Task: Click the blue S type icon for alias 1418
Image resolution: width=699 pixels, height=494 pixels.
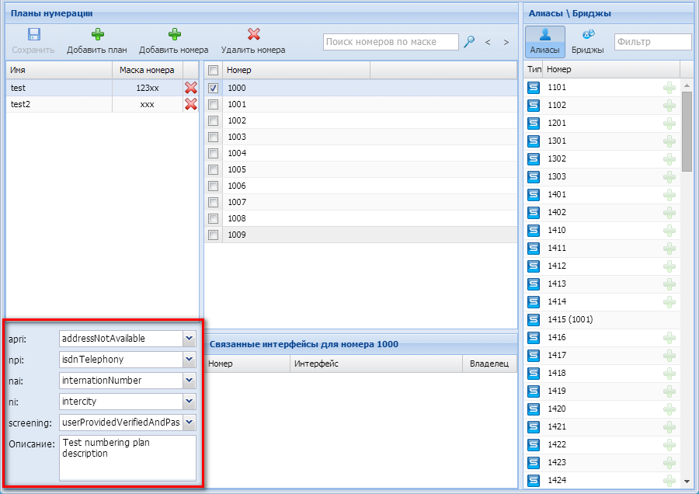Action: [x=534, y=373]
